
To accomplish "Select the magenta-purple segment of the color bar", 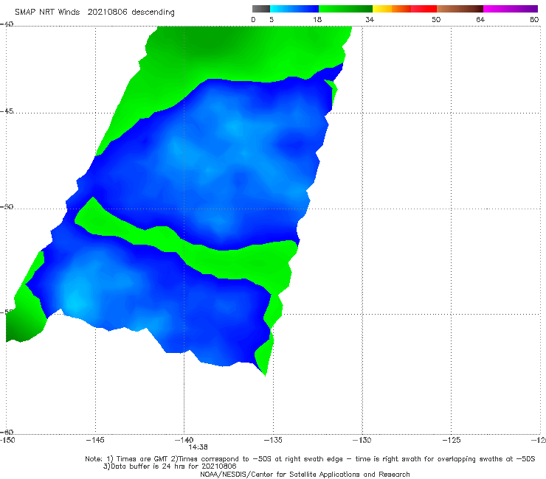I will (x=511, y=9).
